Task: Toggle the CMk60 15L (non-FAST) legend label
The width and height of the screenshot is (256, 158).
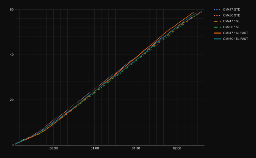Action: [230, 27]
